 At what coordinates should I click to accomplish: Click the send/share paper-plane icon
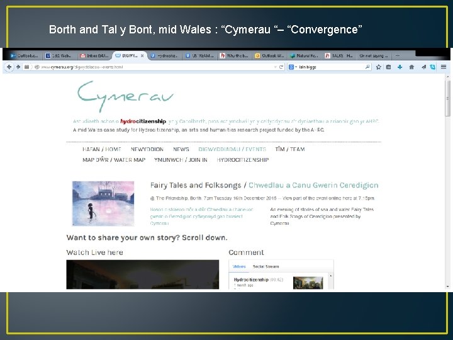pyautogui.click(x=423, y=67)
